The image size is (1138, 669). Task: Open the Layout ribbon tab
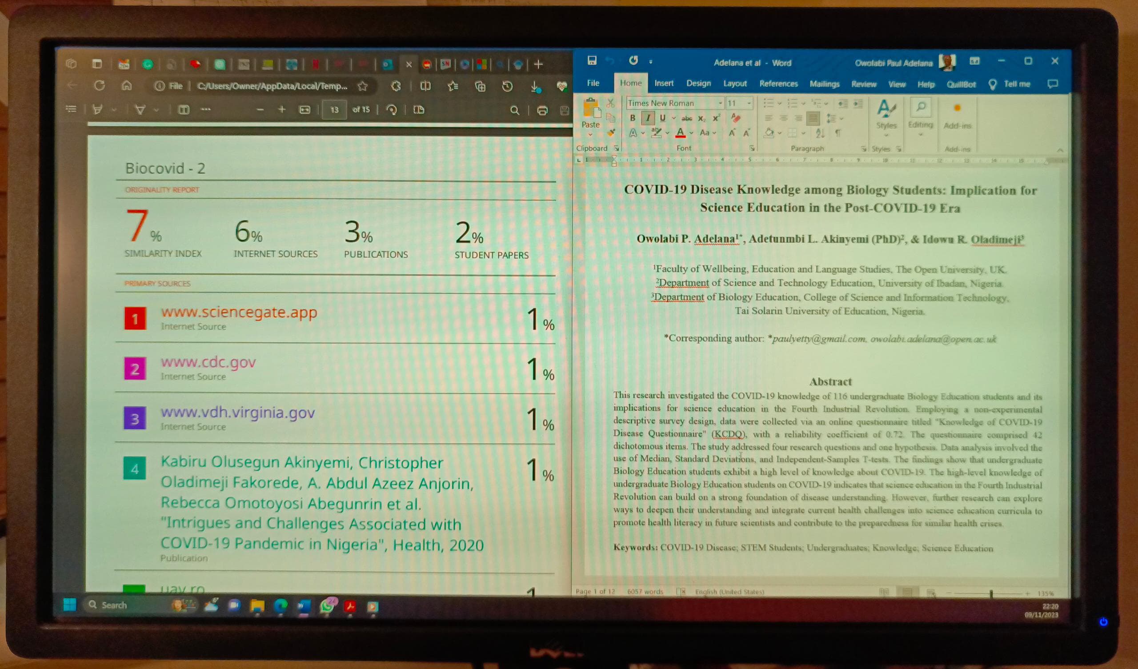pyautogui.click(x=734, y=84)
